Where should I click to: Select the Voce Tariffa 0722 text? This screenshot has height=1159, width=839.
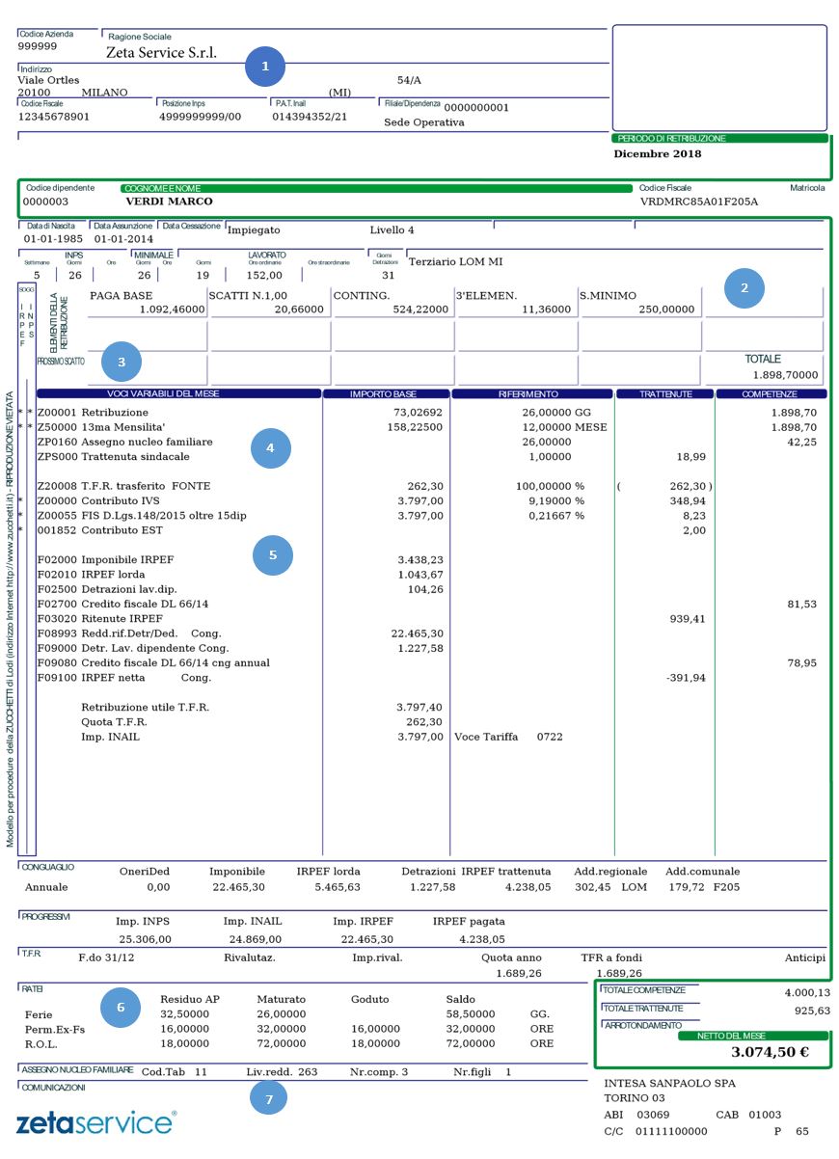click(x=508, y=737)
